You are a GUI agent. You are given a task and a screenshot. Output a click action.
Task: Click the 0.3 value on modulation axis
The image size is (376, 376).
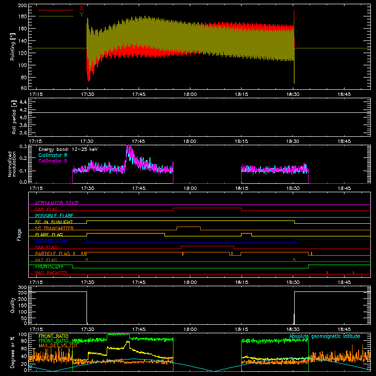pos(23,146)
